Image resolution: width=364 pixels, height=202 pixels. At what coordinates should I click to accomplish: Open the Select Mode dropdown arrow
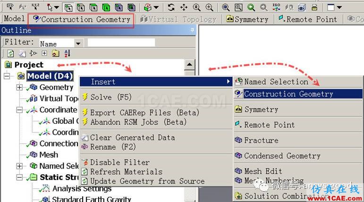[x=56, y=8]
